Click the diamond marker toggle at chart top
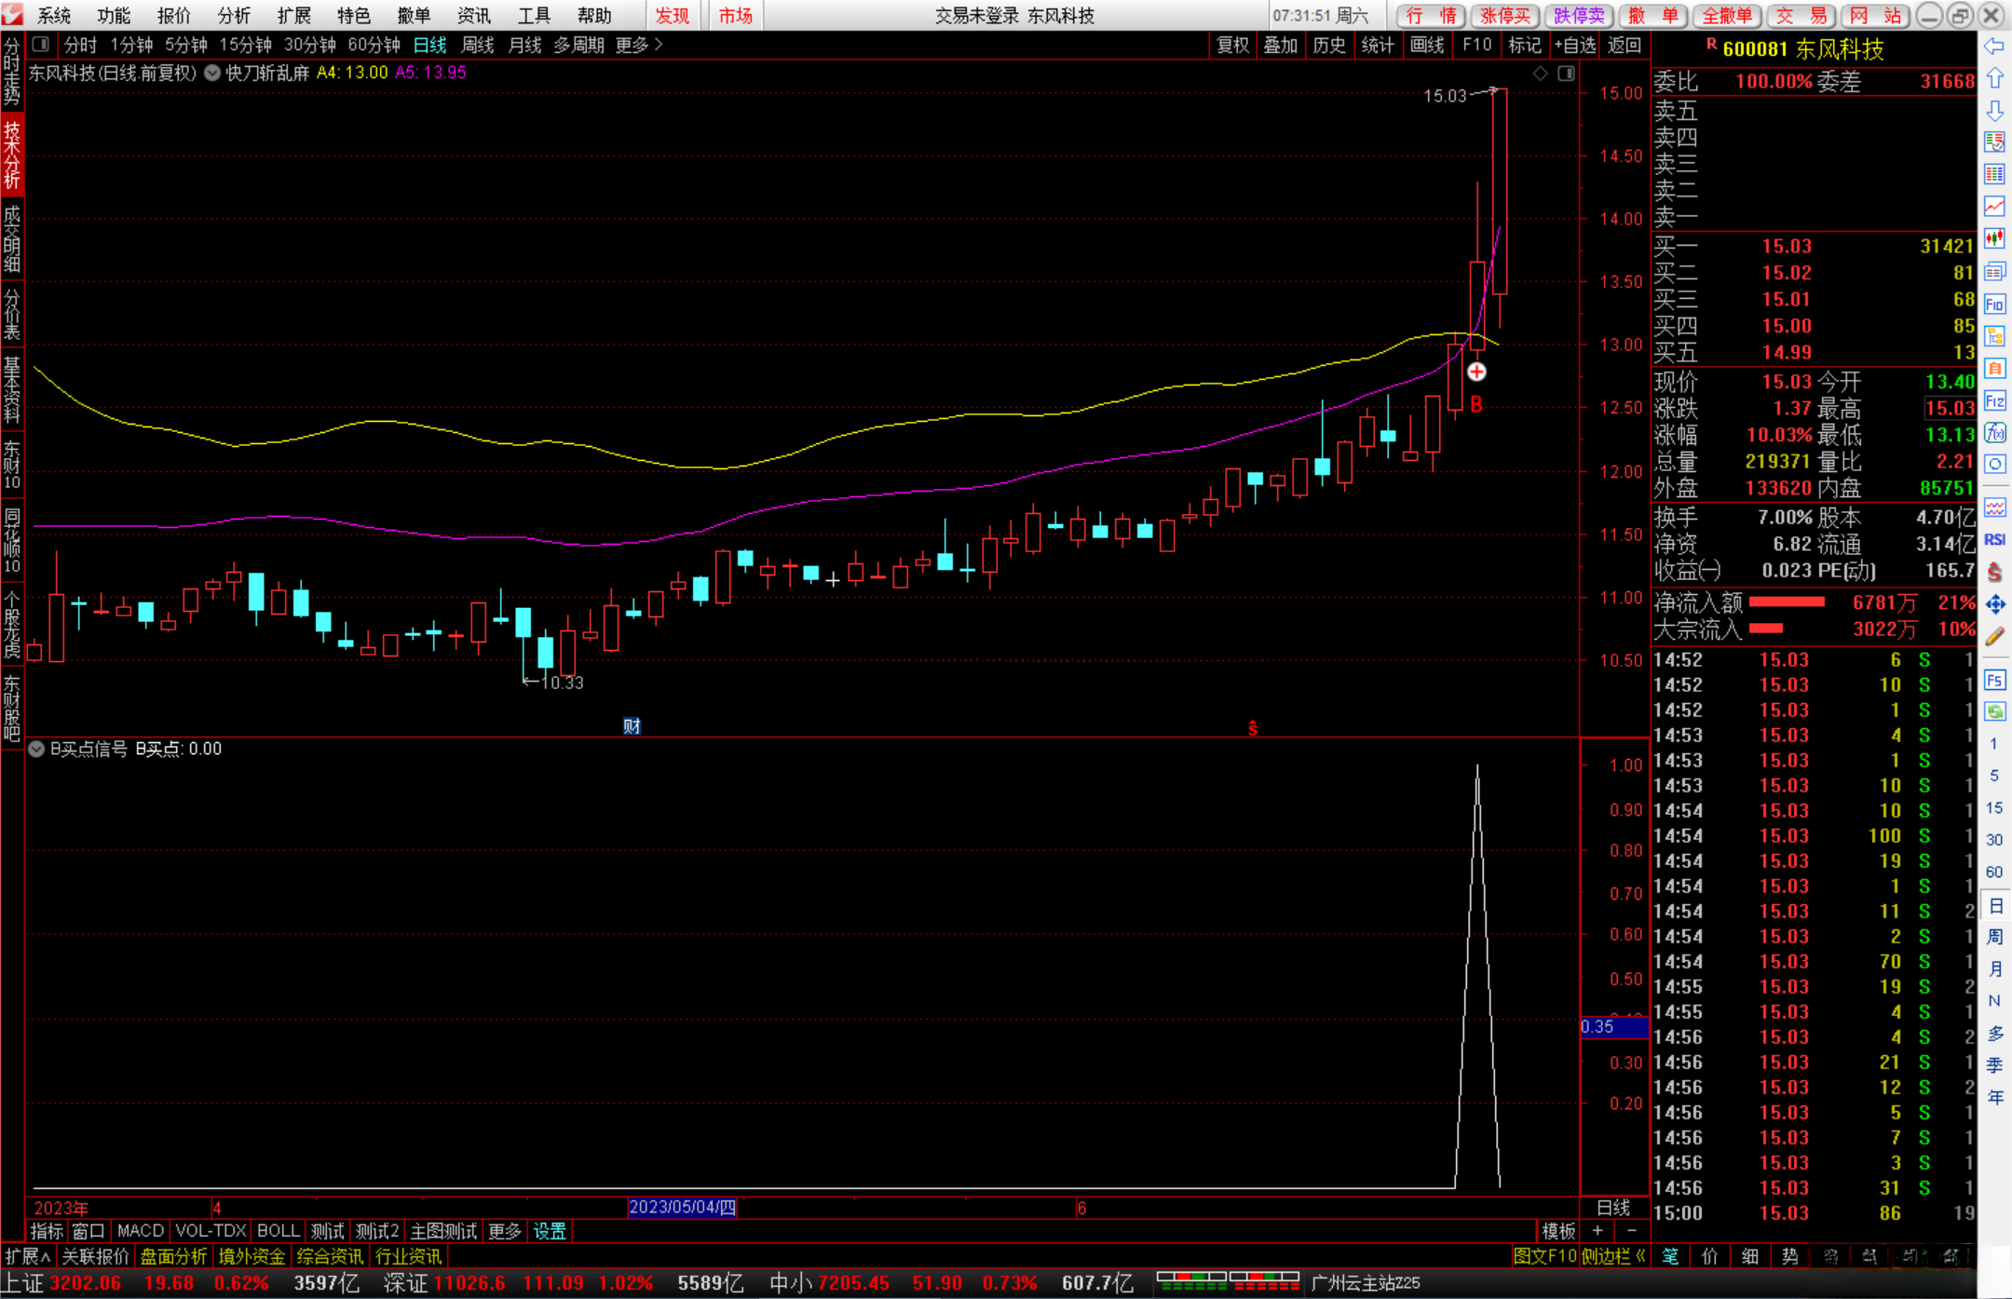The image size is (2012, 1299). point(1540,74)
